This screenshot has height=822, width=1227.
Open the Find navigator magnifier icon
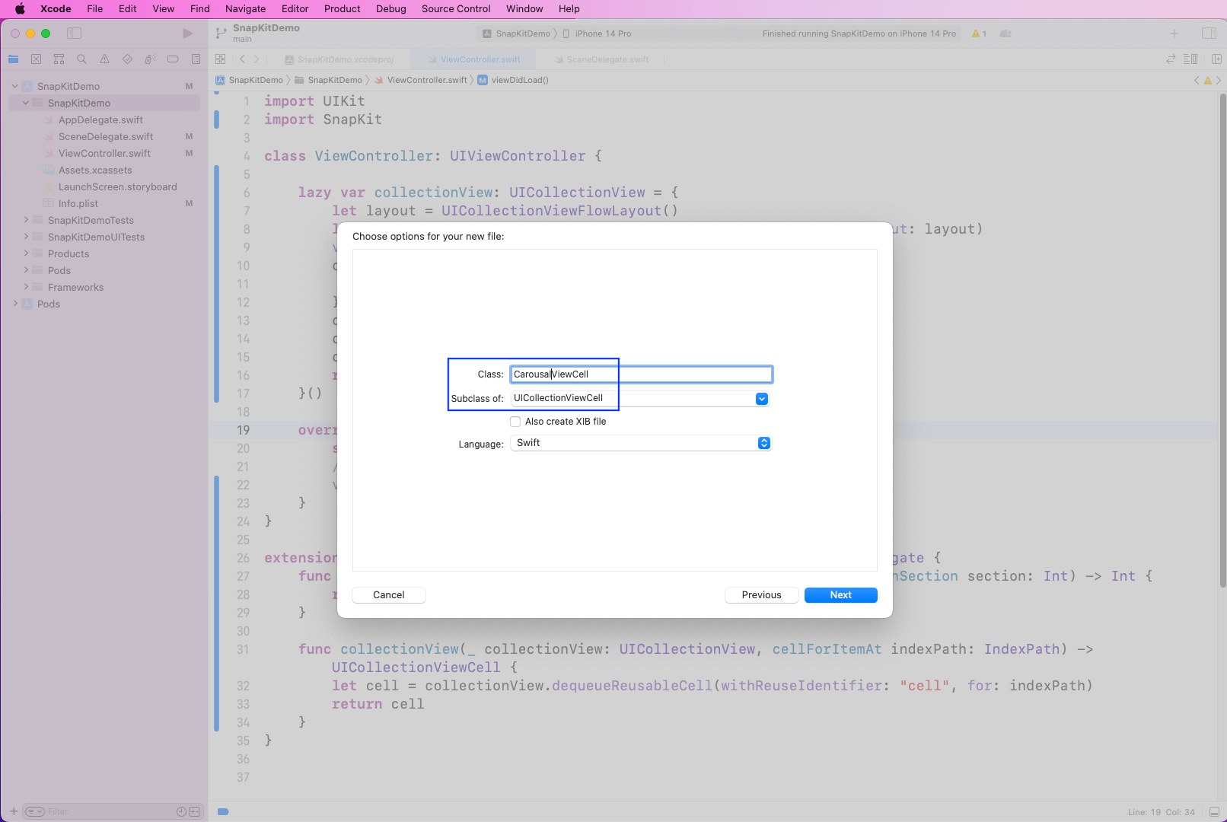coord(81,59)
